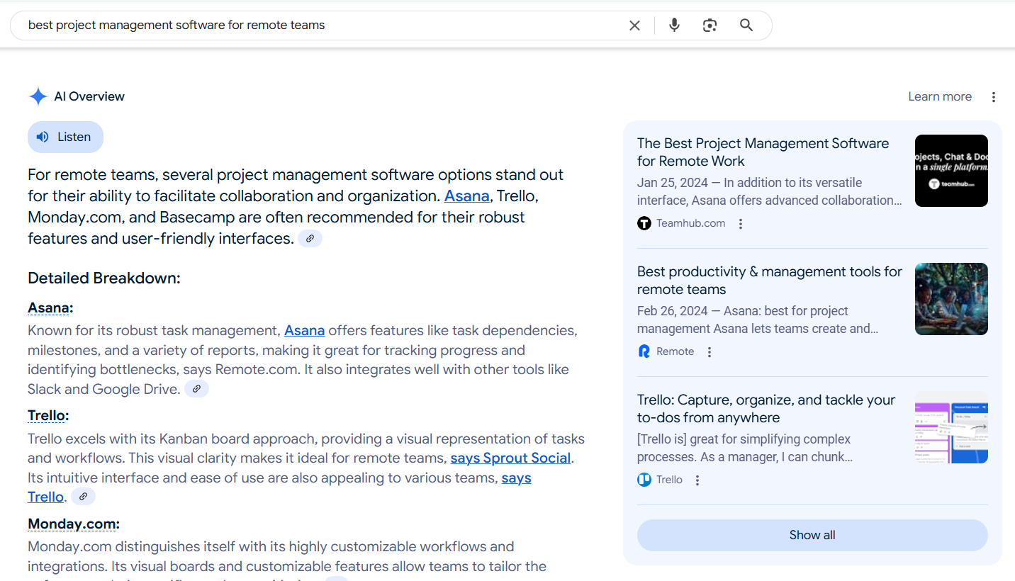The width and height of the screenshot is (1015, 581).
Task: Click the Trello source name in sidebar
Action: tap(670, 480)
